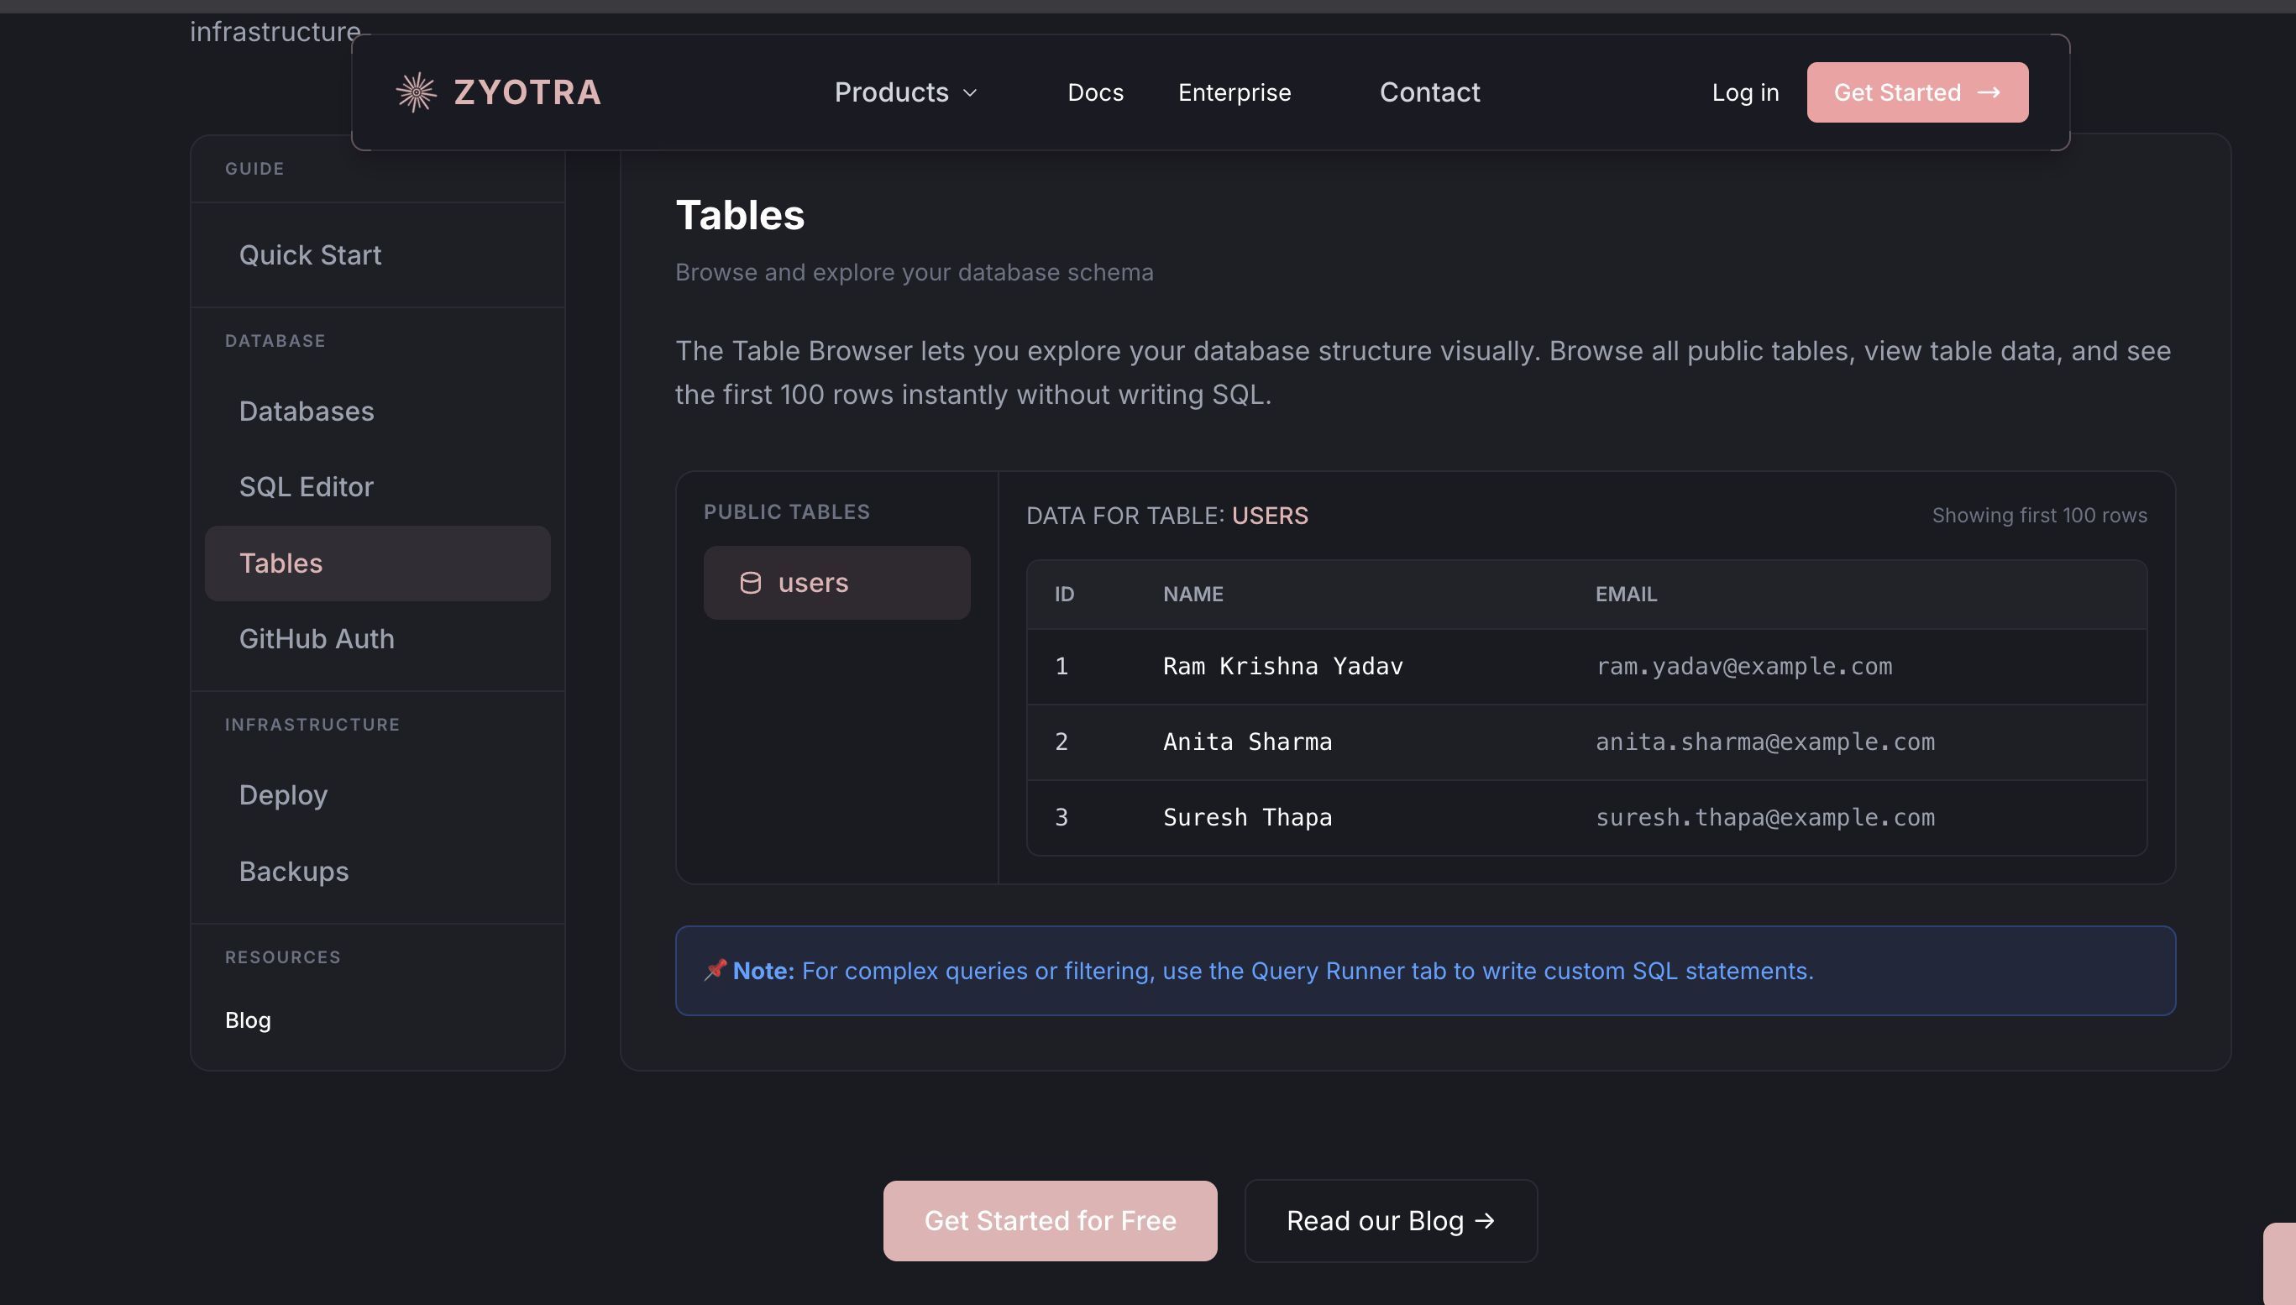Image resolution: width=2296 pixels, height=1305 pixels.
Task: Open the Contact page
Action: click(x=1429, y=92)
